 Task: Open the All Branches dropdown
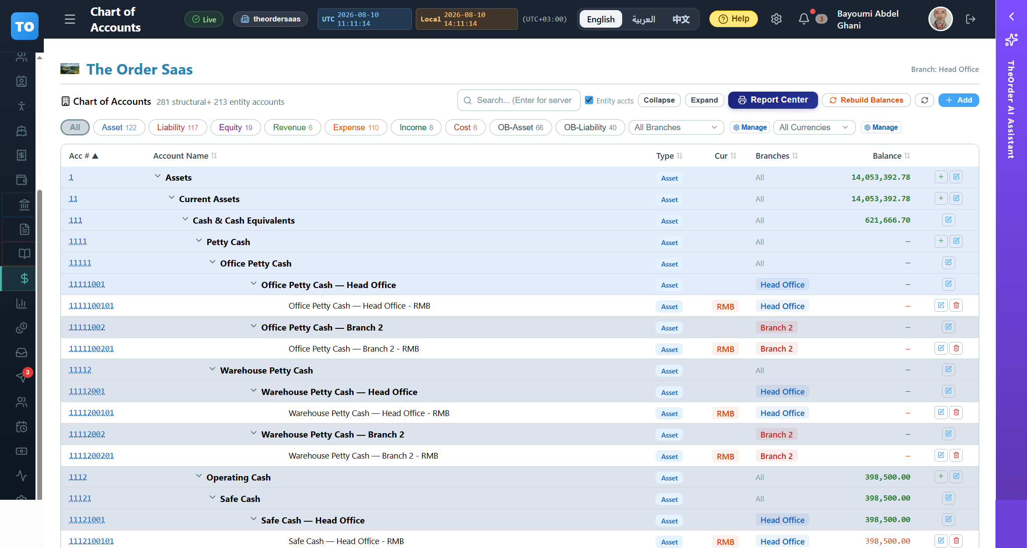(x=676, y=127)
